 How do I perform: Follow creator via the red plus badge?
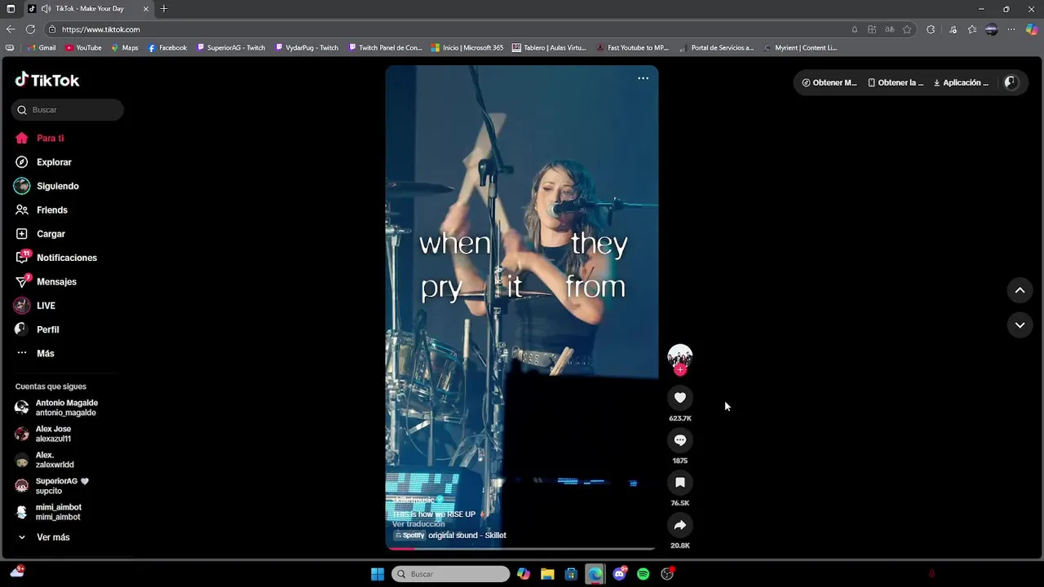click(x=680, y=370)
